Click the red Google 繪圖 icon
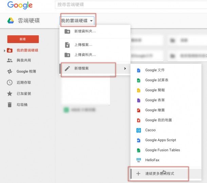Viewport: 207px width, 183px height. click(x=138, y=110)
